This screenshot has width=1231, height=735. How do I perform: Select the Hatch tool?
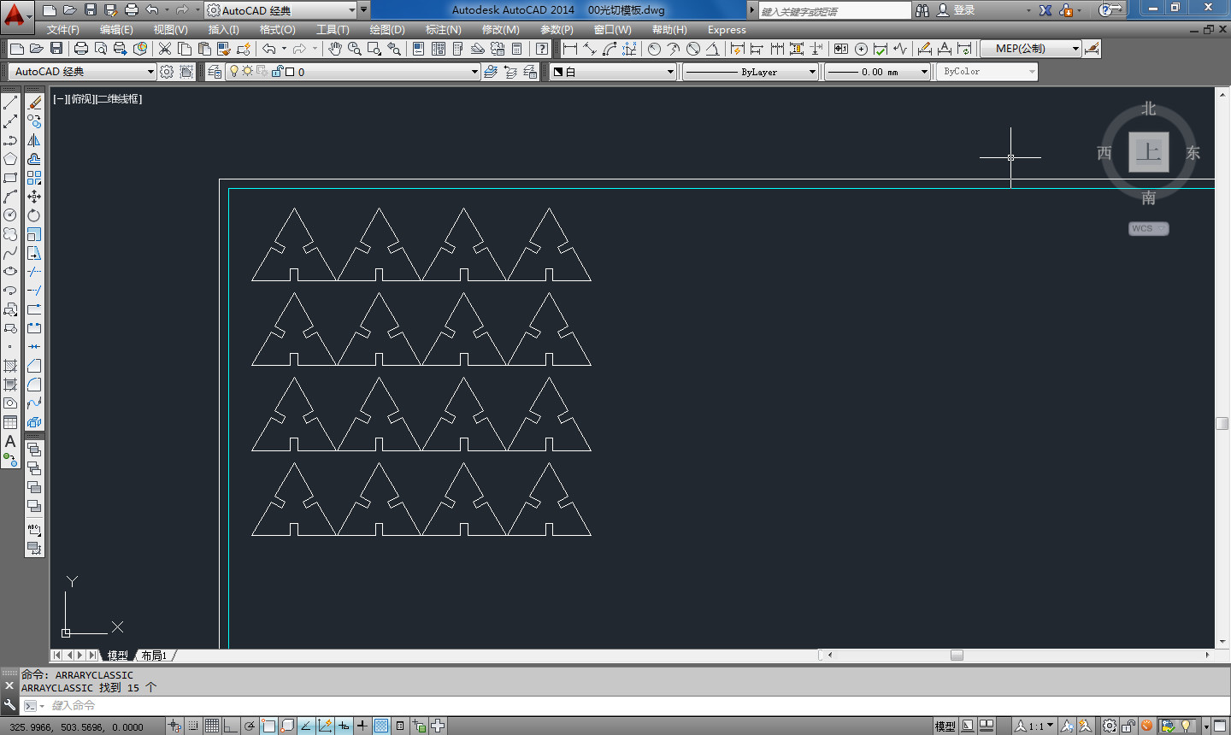click(10, 366)
